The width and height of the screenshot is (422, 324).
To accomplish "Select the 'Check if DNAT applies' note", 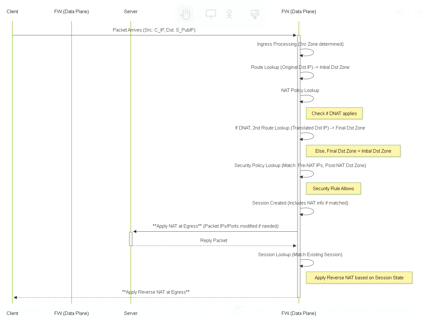I will (334, 114).
